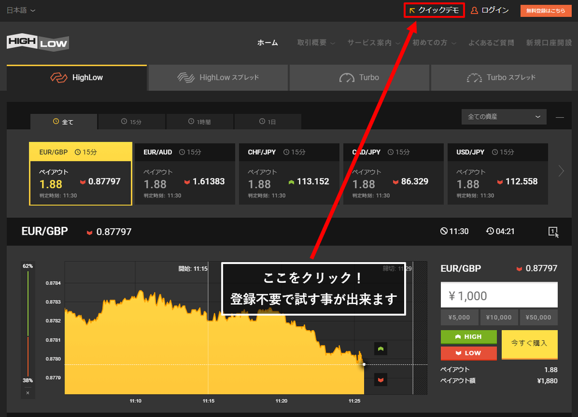Open the 新規口座開設 page
Image resolution: width=578 pixels, height=417 pixels.
click(549, 43)
